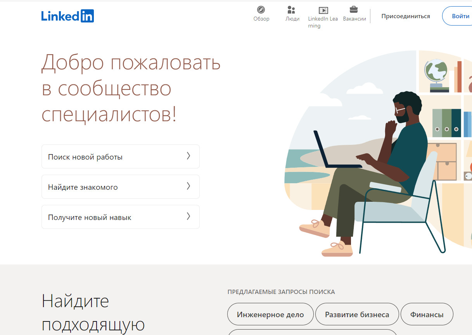Image resolution: width=472 pixels, height=335 pixels.
Task: Click the LinkedIn Learning video icon
Action: [323, 10]
